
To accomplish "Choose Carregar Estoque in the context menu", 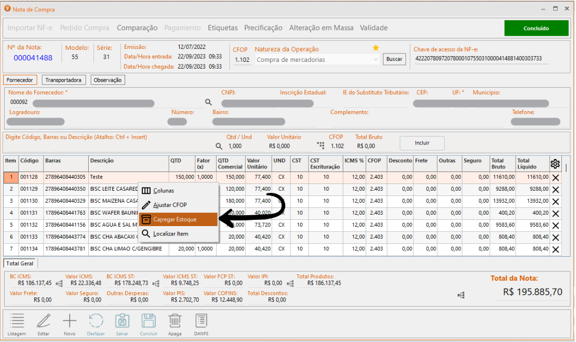I will (x=179, y=219).
